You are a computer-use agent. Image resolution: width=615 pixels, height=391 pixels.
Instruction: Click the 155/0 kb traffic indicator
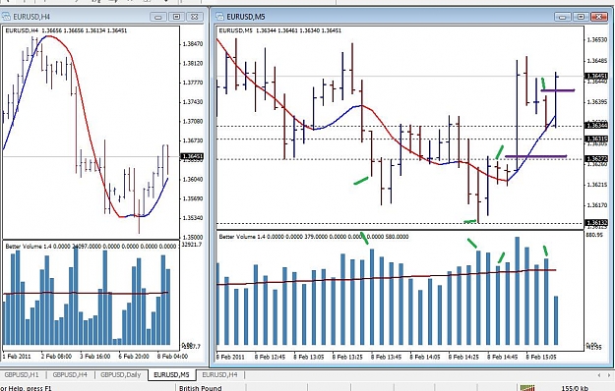click(x=575, y=388)
